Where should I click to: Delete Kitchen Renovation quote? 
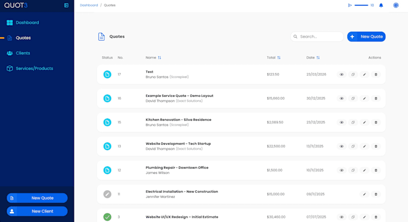(376, 122)
